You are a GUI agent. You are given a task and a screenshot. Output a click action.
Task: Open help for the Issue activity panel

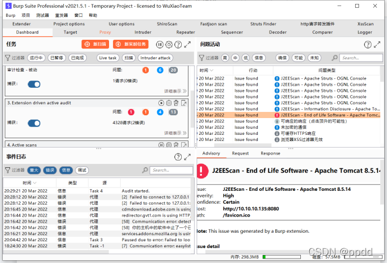coord(367,44)
